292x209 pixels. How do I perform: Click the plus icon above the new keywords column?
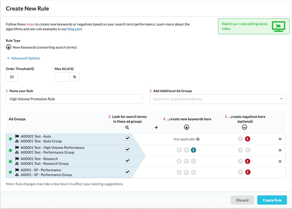click(x=186, y=127)
